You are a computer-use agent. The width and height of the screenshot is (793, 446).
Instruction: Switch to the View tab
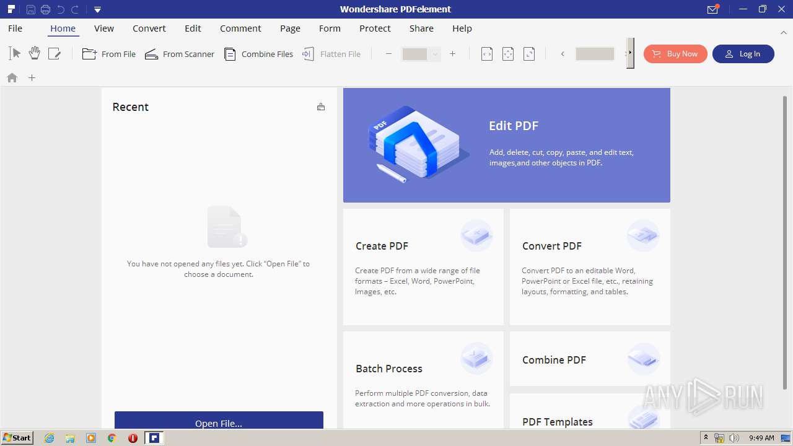(104, 28)
